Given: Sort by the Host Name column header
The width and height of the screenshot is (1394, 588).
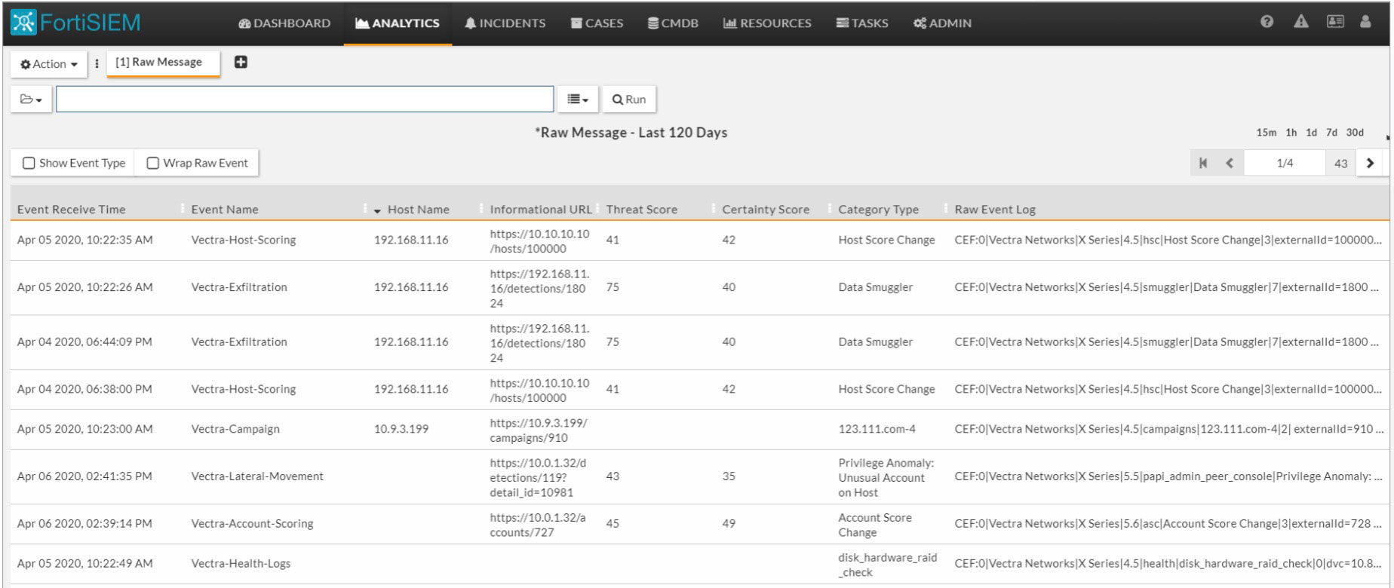Looking at the screenshot, I should click(x=418, y=210).
